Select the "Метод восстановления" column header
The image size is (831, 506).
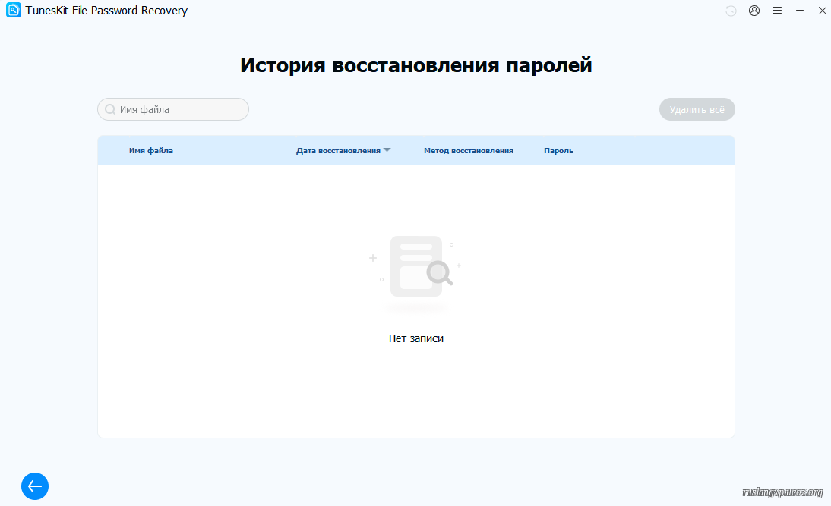[x=468, y=150]
